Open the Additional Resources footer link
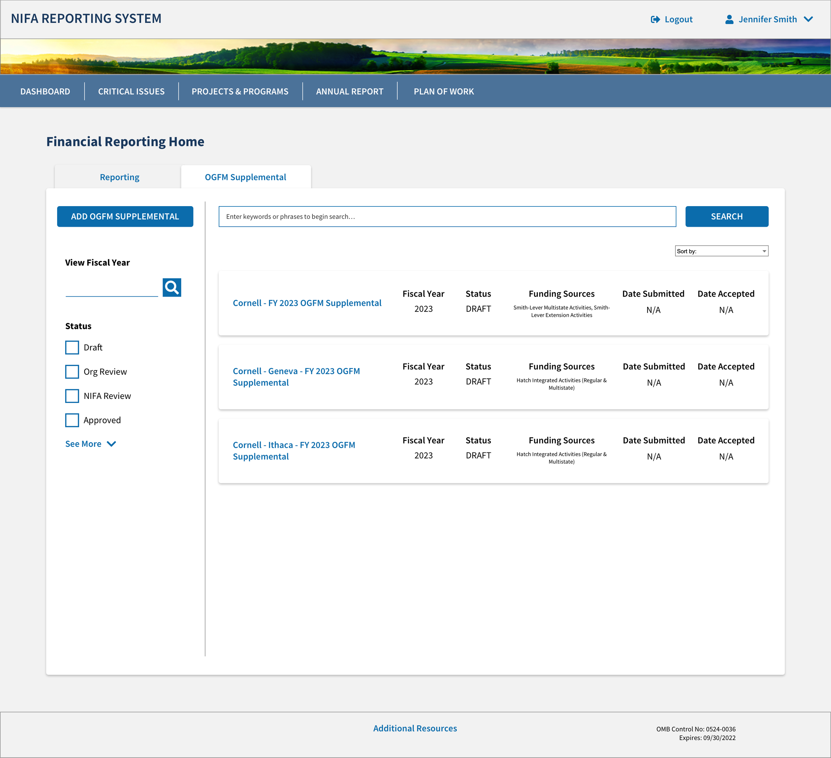Screen dimensions: 831x758 (415, 728)
